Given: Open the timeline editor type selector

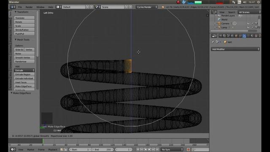Looking at the screenshot, I should click(x=13, y=149).
